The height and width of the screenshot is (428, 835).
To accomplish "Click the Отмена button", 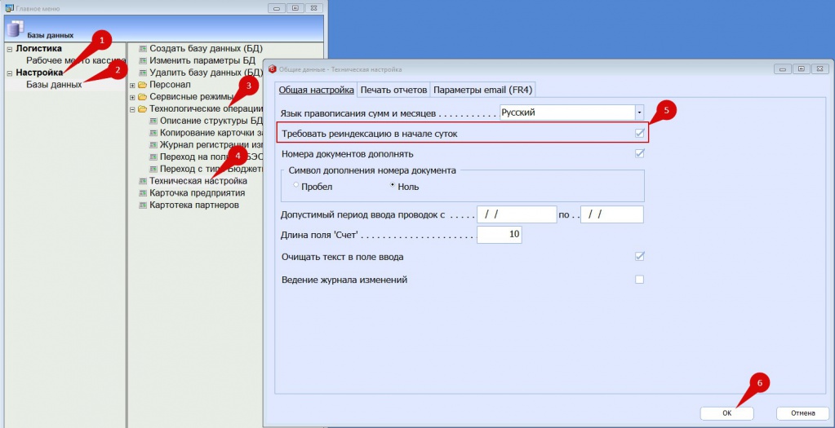I will [803, 413].
